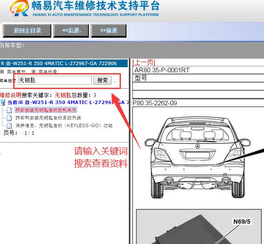This screenshot has width=264, height=244.
Task: Go back with the <<后退 button
Action: (71, 30)
